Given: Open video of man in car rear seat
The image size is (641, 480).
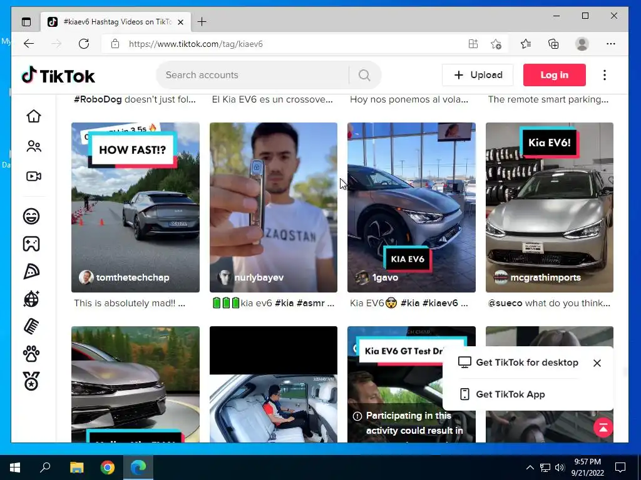Looking at the screenshot, I should 274,384.
